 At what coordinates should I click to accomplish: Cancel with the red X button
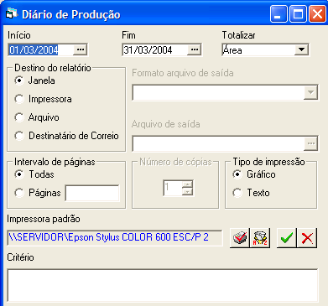pyautogui.click(x=307, y=238)
